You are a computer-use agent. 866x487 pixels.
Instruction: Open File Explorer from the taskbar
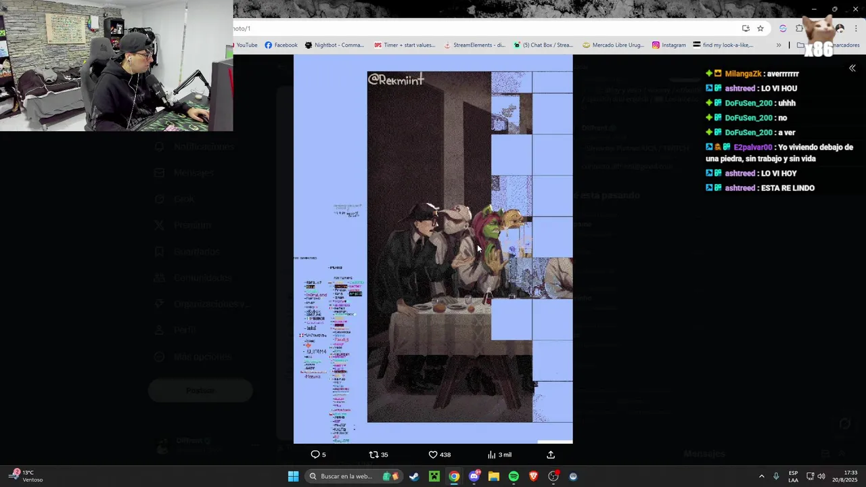(494, 476)
